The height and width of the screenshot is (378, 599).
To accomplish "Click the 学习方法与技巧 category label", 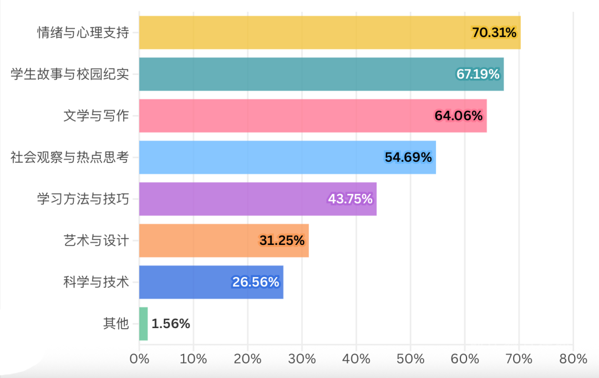I will click(x=83, y=199).
